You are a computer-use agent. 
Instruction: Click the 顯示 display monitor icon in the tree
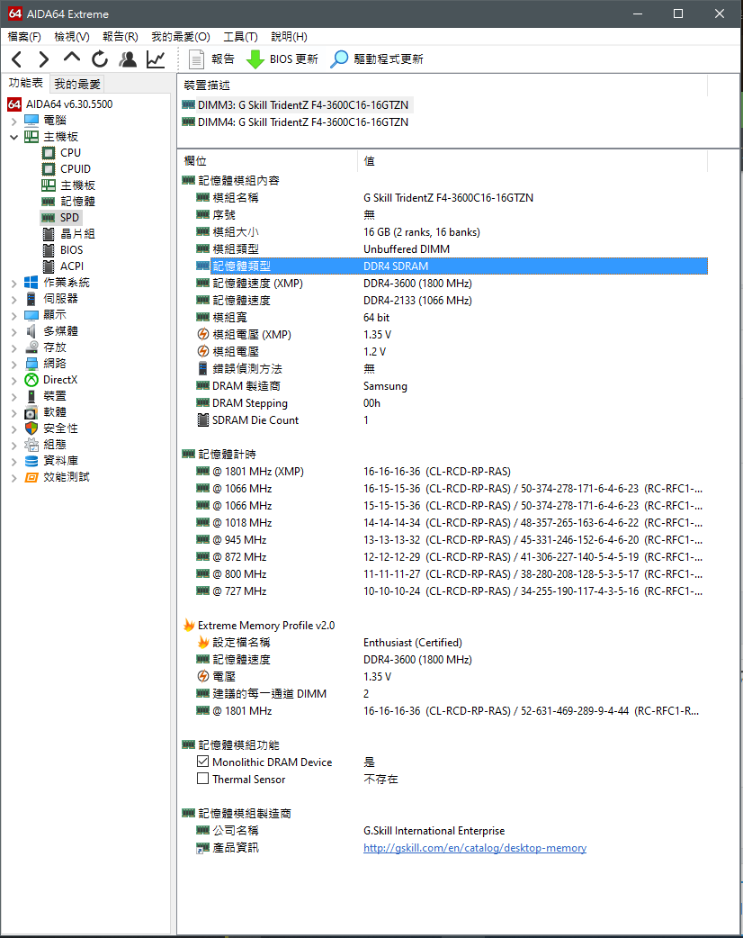[31, 315]
